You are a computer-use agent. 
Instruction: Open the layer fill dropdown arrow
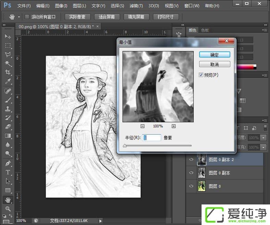[x=263, y=147]
